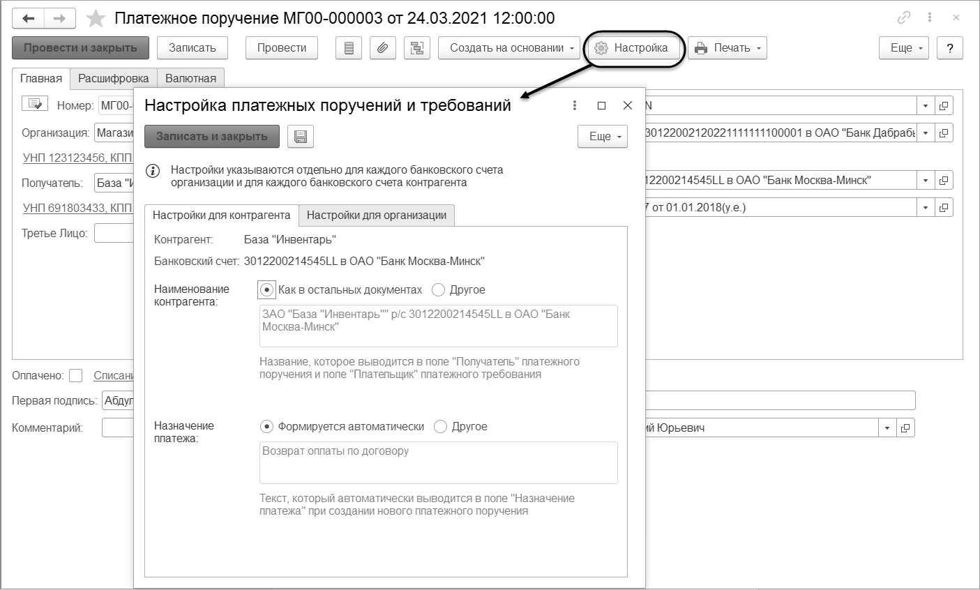
Task: Click Записать и закрыть in dialog
Action: [212, 137]
